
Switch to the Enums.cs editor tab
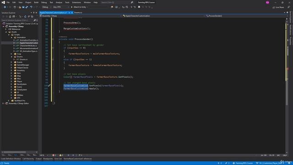point(78,12)
